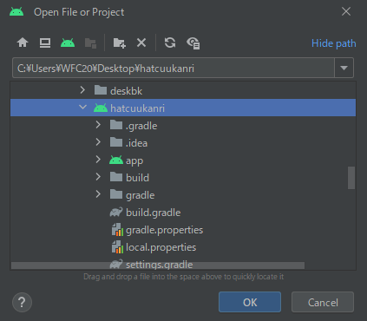Collapse the hatcuukanri folder
Screen dimensions: 367x321
pos(82,108)
